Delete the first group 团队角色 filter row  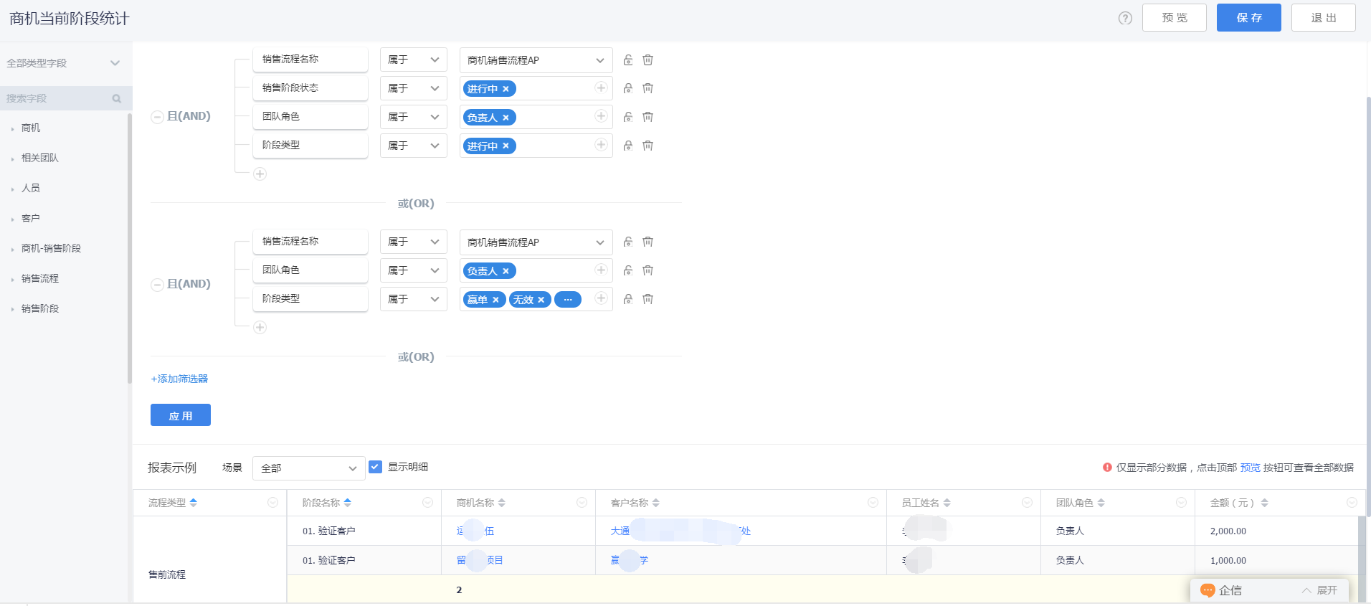point(647,117)
